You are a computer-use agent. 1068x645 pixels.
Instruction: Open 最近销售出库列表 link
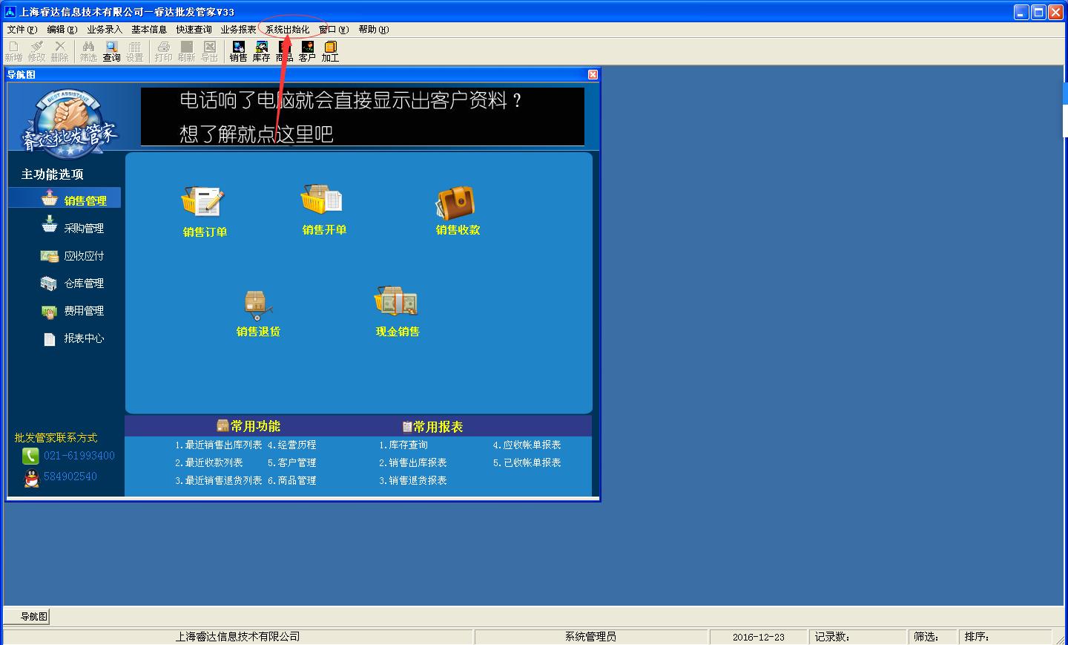pyautogui.click(x=219, y=445)
